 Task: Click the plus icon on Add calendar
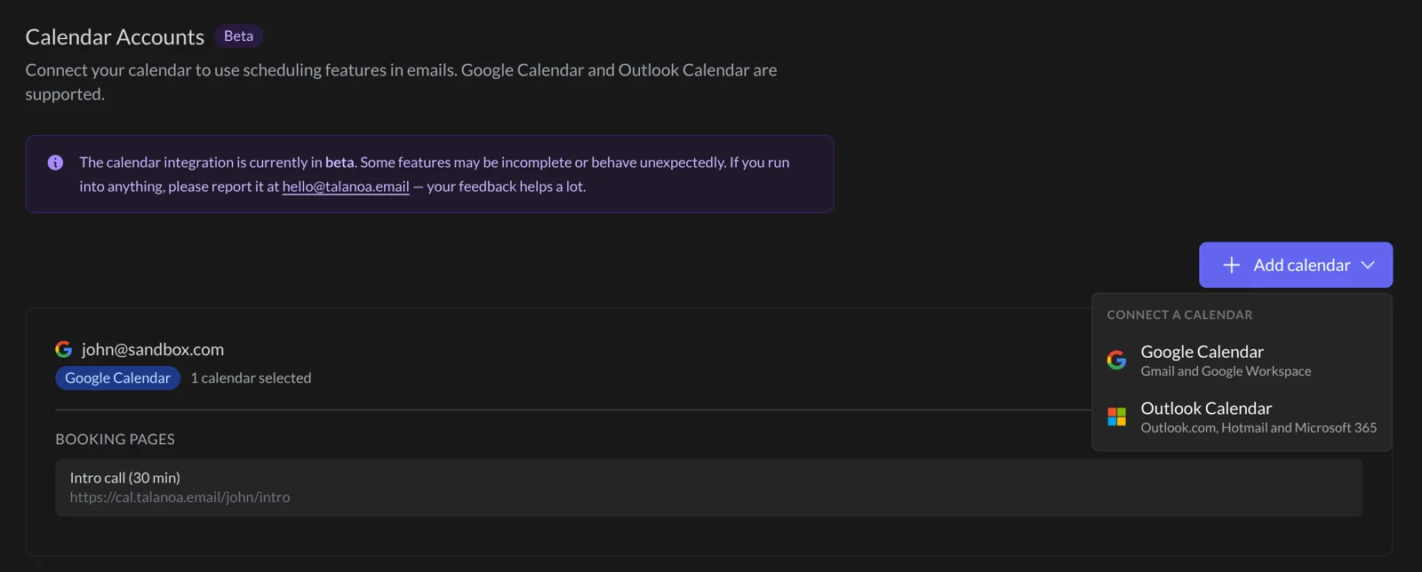(1231, 265)
